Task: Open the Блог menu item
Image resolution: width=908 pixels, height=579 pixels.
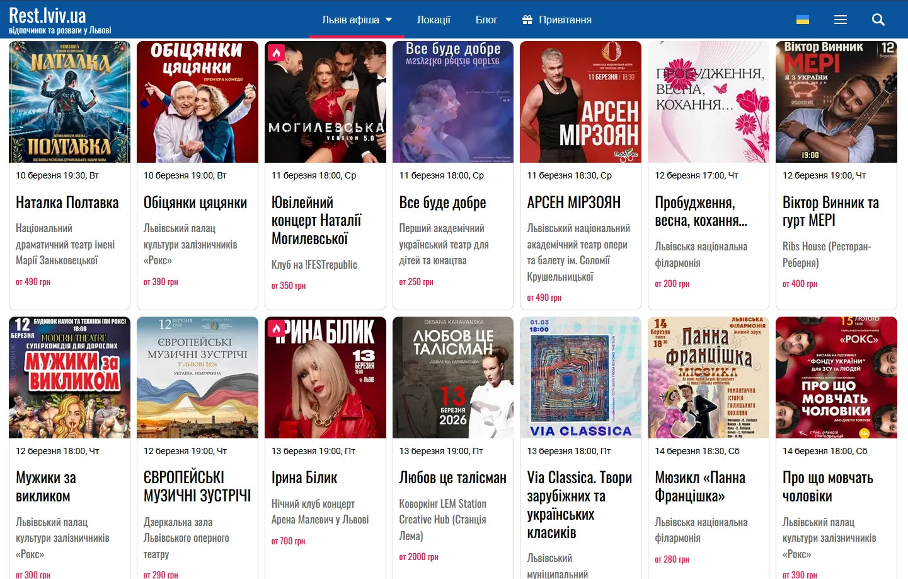Action: pos(486,20)
